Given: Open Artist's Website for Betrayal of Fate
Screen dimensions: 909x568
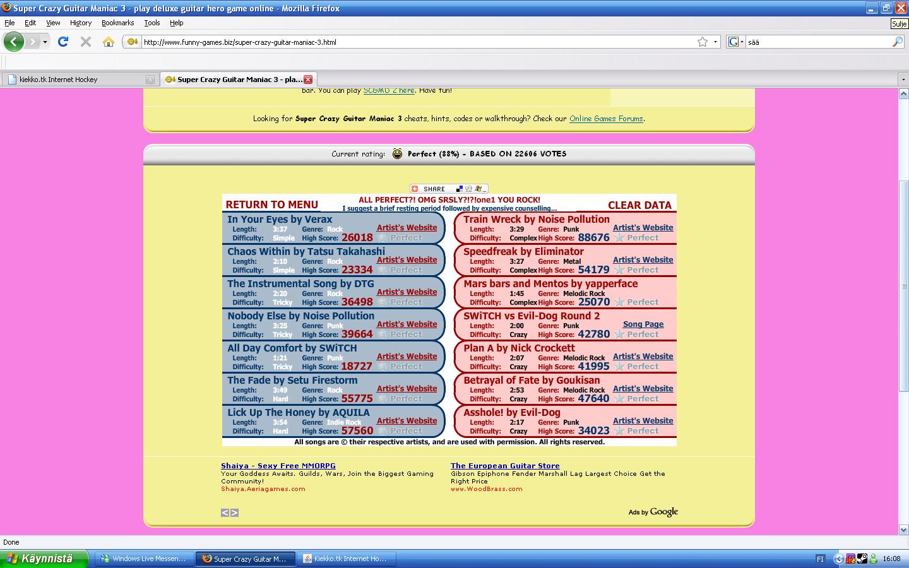Looking at the screenshot, I should [643, 388].
